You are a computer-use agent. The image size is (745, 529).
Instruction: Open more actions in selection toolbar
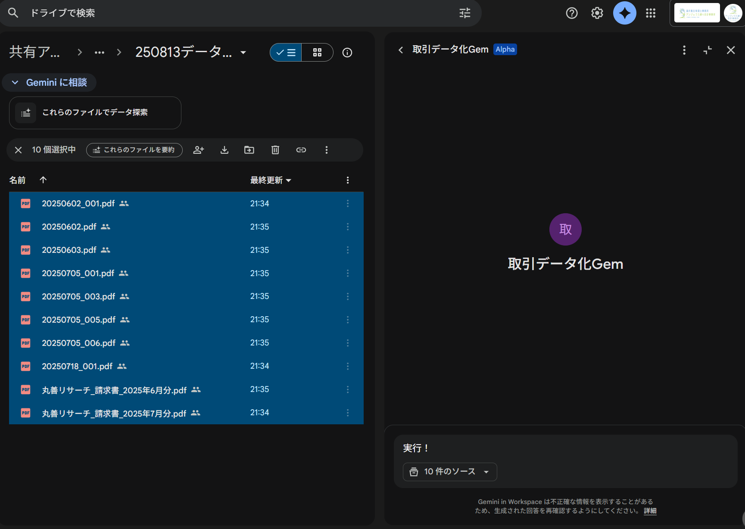click(327, 150)
